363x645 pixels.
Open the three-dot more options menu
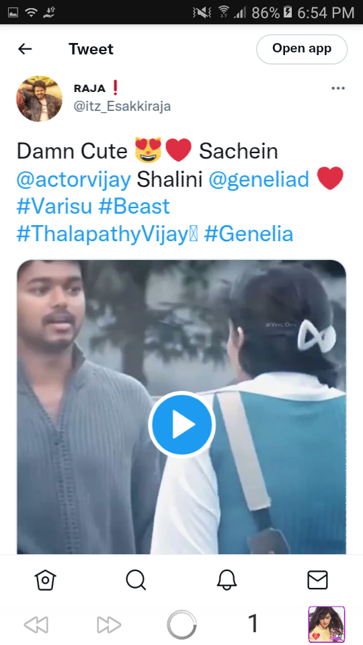point(338,88)
